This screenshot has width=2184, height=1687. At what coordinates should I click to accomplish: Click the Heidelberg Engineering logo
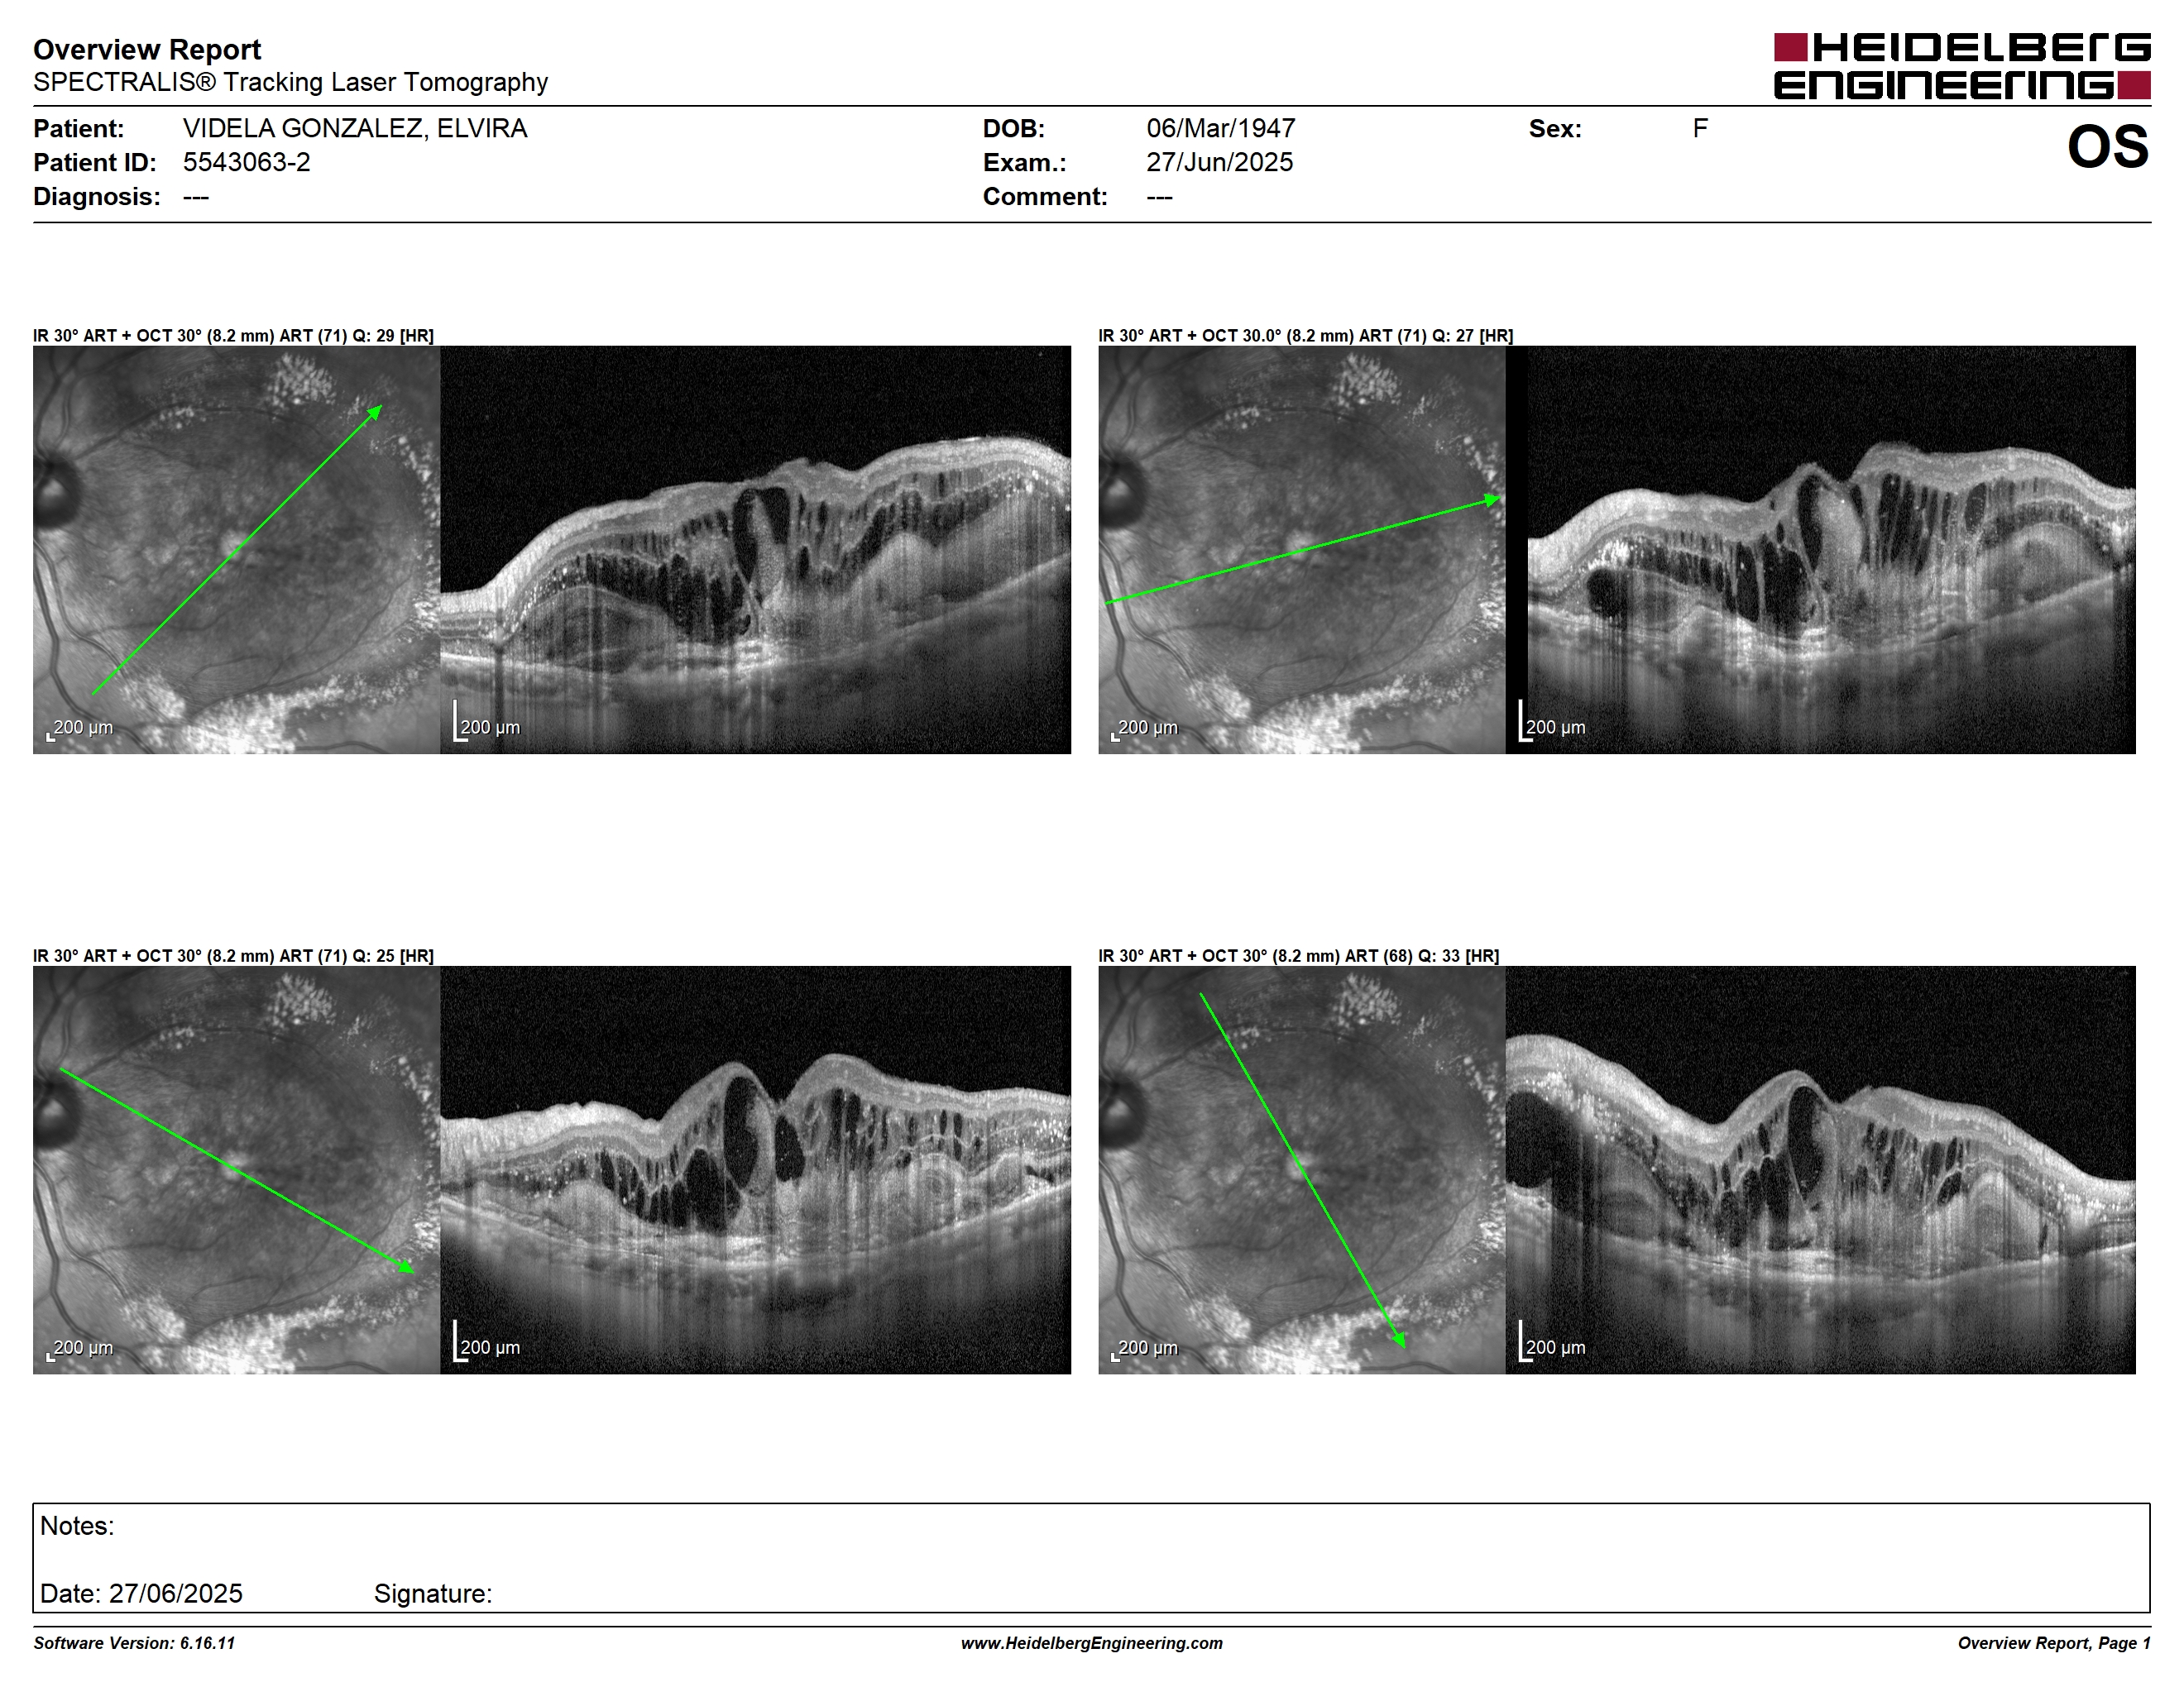[x=1962, y=66]
